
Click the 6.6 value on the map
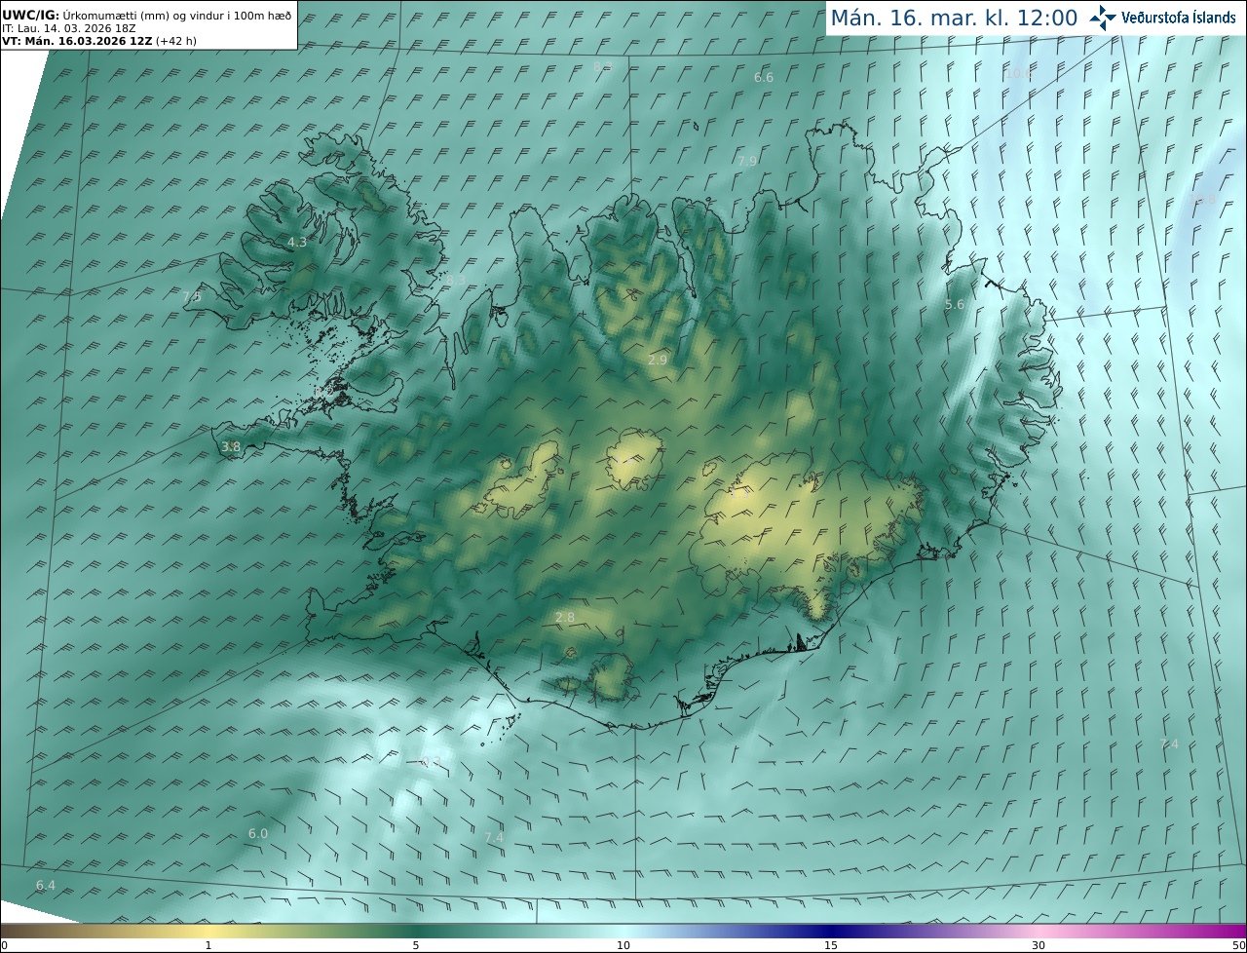pyautogui.click(x=764, y=77)
